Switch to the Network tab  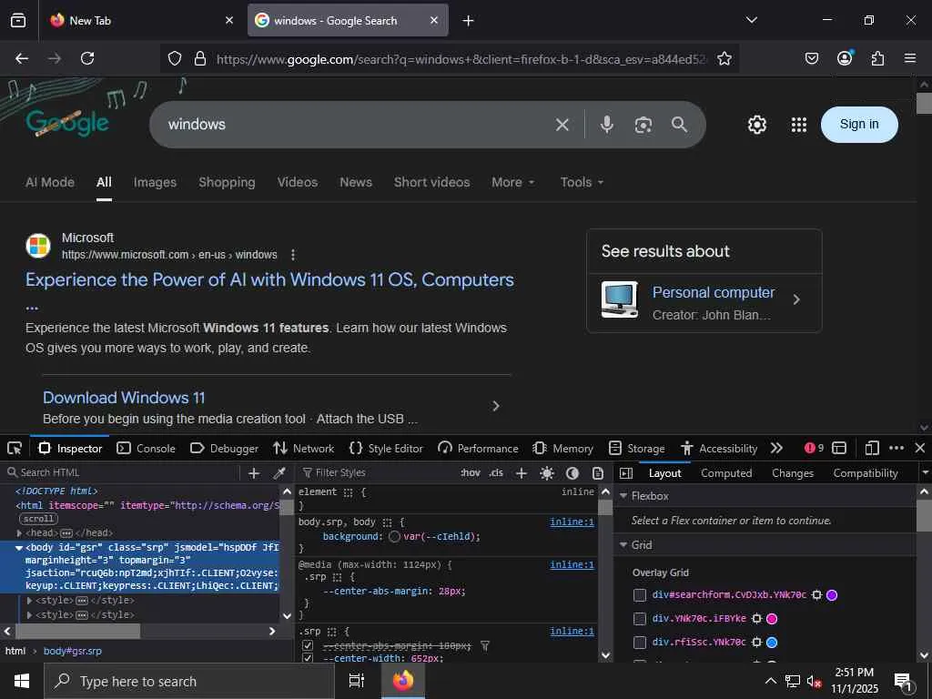coord(304,448)
